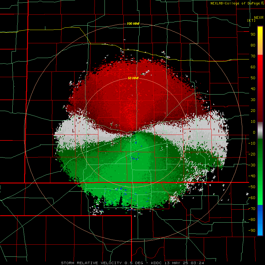Click the [KT] units label

[x=251, y=20]
